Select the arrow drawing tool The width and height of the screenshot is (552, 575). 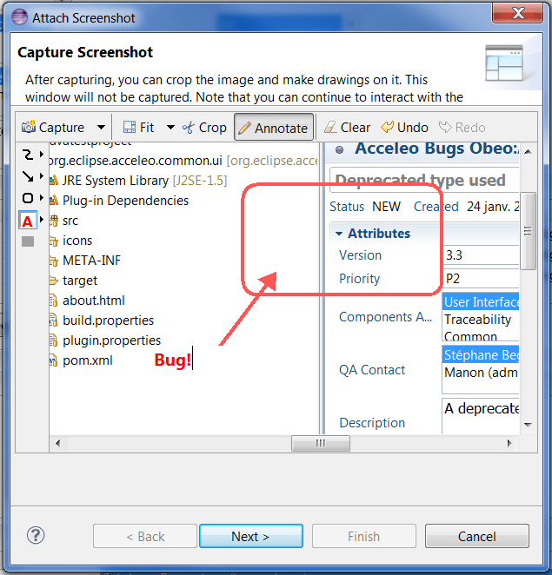click(x=28, y=176)
